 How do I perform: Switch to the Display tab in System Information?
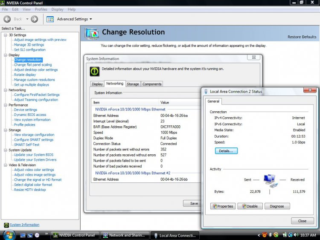97,84
